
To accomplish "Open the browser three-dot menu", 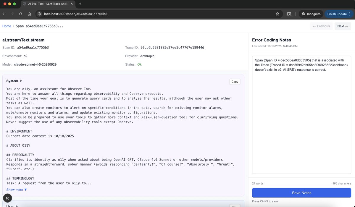I will click(350, 14).
